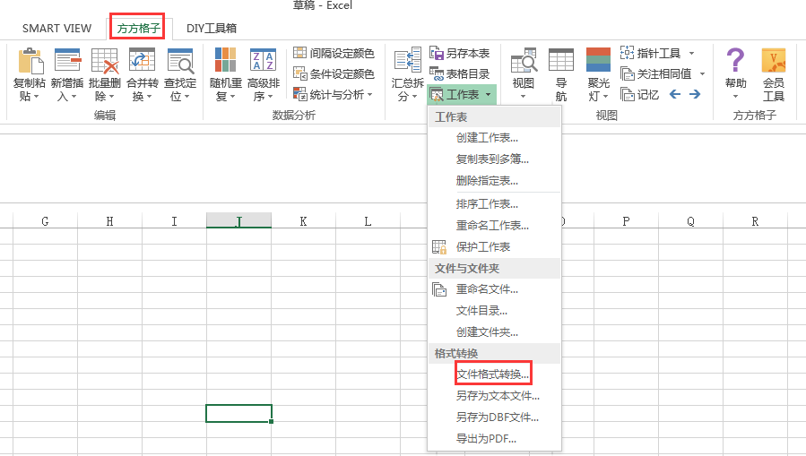806x456 pixels.
Task: Click the 导航 table icon
Action: [561, 61]
